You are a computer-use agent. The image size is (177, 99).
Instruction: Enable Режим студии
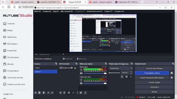coord(154,82)
